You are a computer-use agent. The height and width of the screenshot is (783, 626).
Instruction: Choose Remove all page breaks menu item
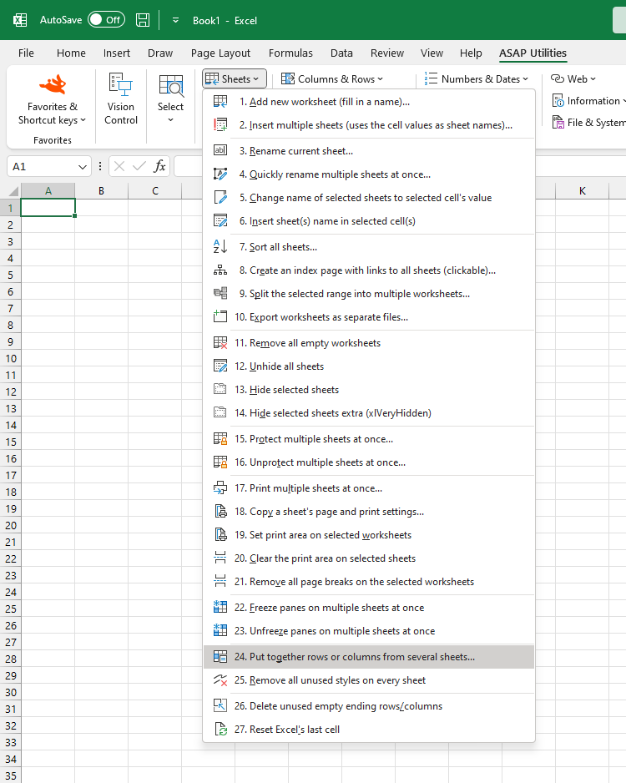[x=369, y=582]
